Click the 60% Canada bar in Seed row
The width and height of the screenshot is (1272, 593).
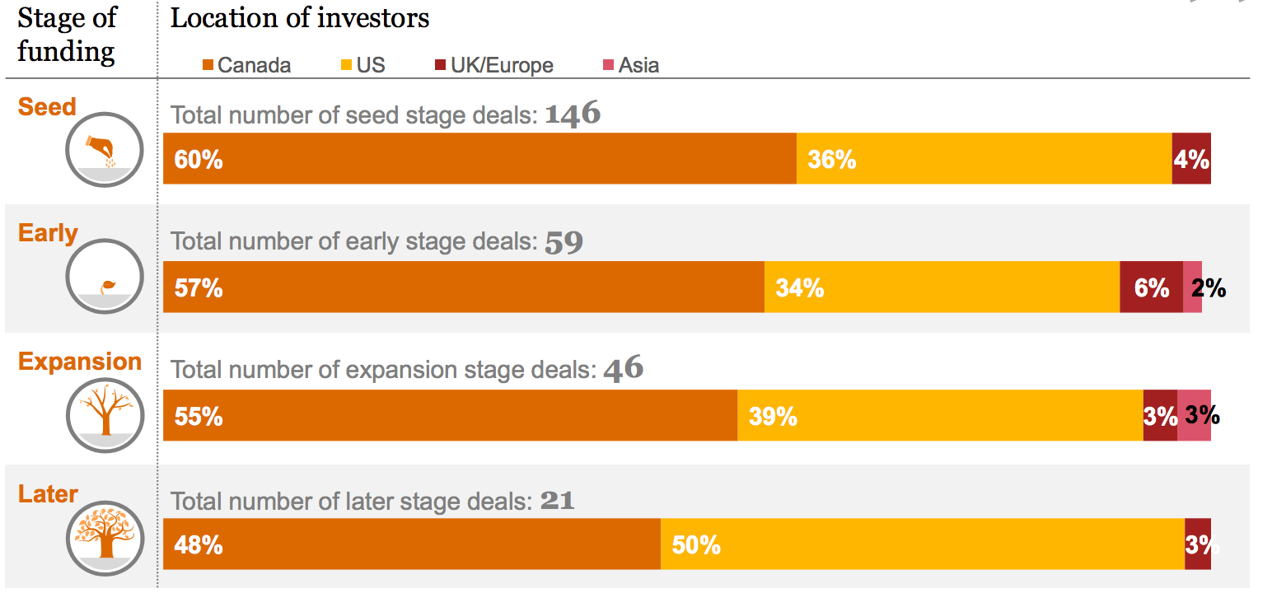(479, 158)
